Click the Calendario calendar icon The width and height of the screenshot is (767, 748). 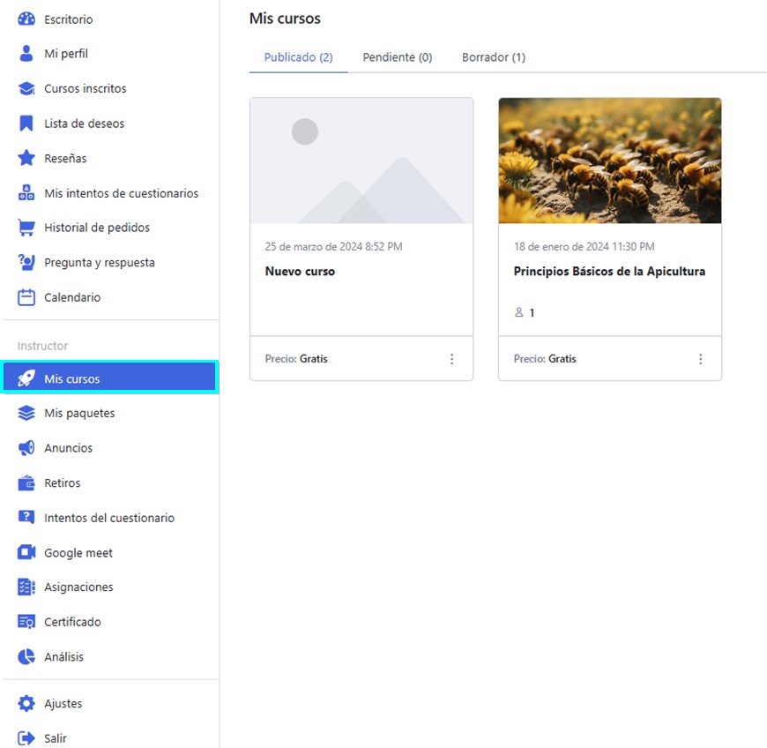tap(26, 297)
